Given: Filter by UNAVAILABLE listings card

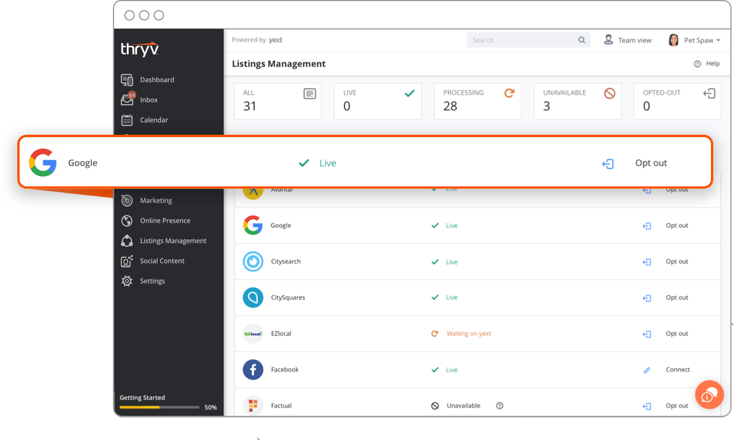Looking at the screenshot, I should tap(577, 101).
